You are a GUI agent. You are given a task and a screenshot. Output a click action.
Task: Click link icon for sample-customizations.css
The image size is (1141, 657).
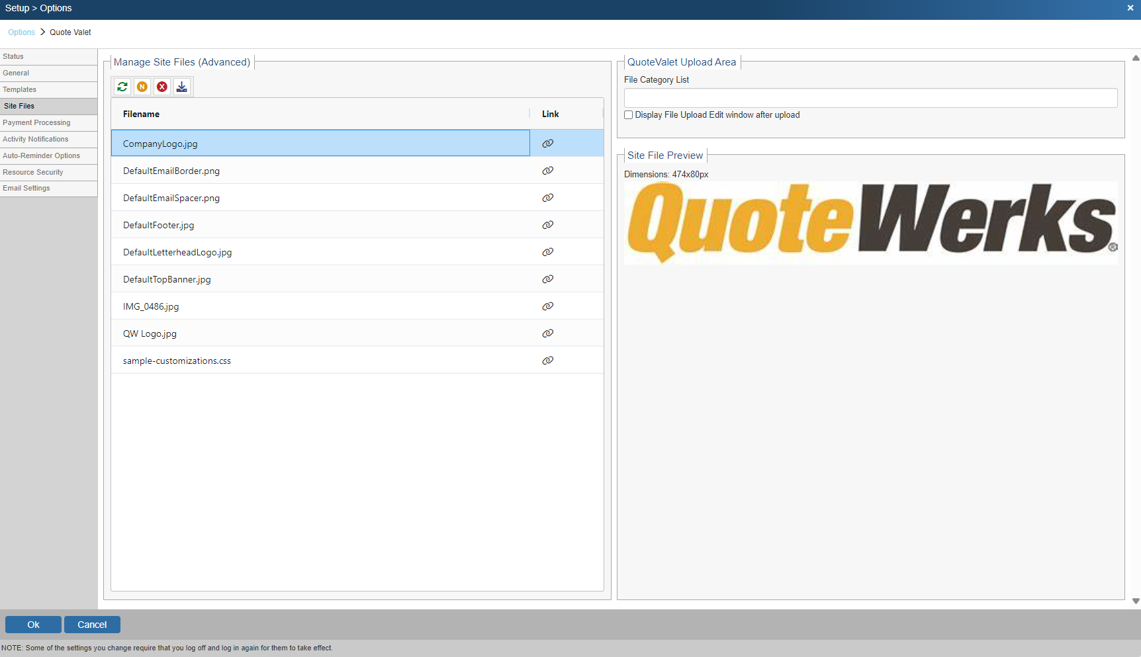[x=548, y=361]
